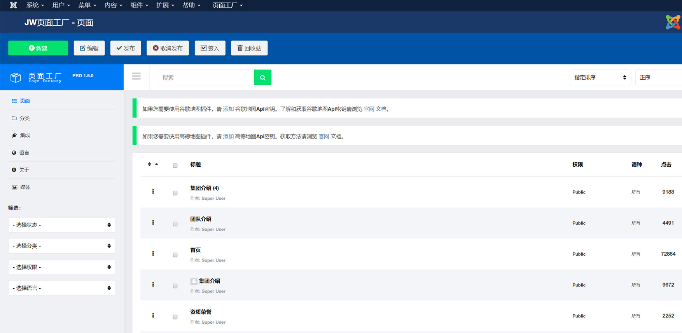
Task: Open row menu dots for 资质荣誉
Action: (153, 316)
